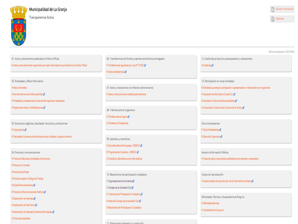Screen dimensions: 298x224
Task: Open Índice de actos calificados como secretos link
Action: [231, 159]
